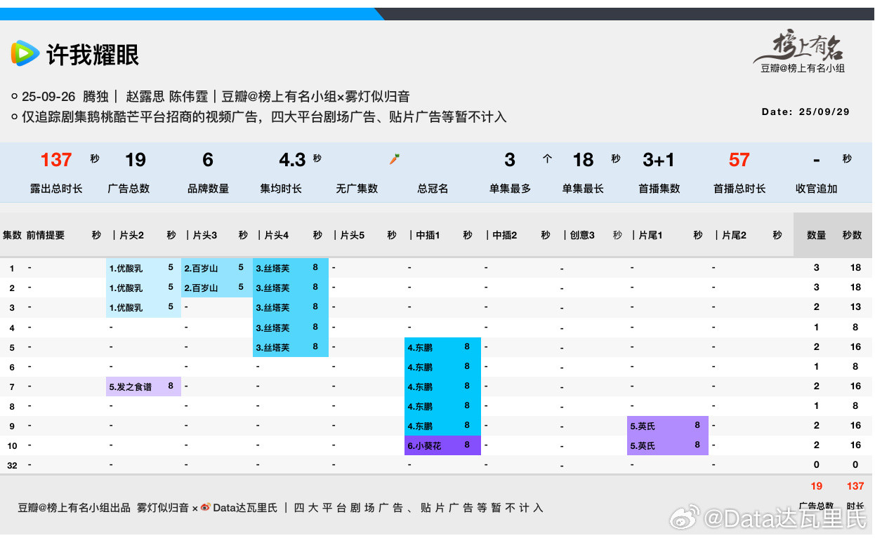Image resolution: width=875 pixels, height=538 pixels.
Task: Click the footer text 豆瓣@榜上有名小组出品
Action: tap(74, 508)
